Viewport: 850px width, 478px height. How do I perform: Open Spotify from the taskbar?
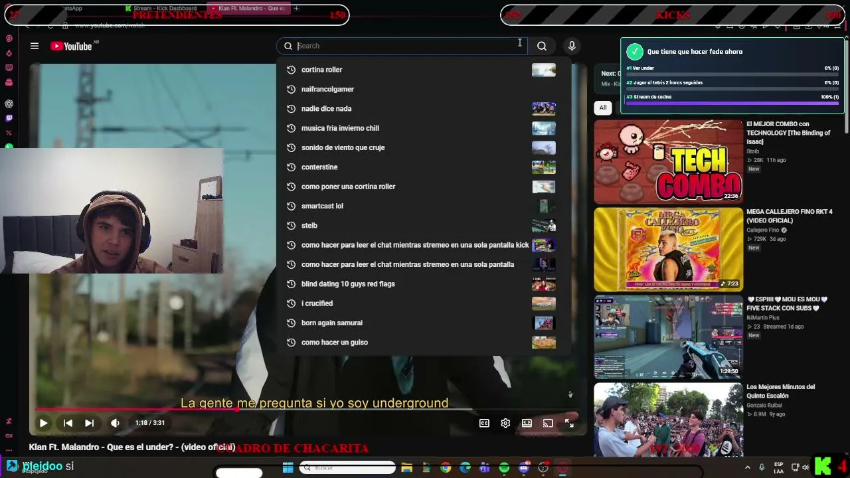point(504,468)
